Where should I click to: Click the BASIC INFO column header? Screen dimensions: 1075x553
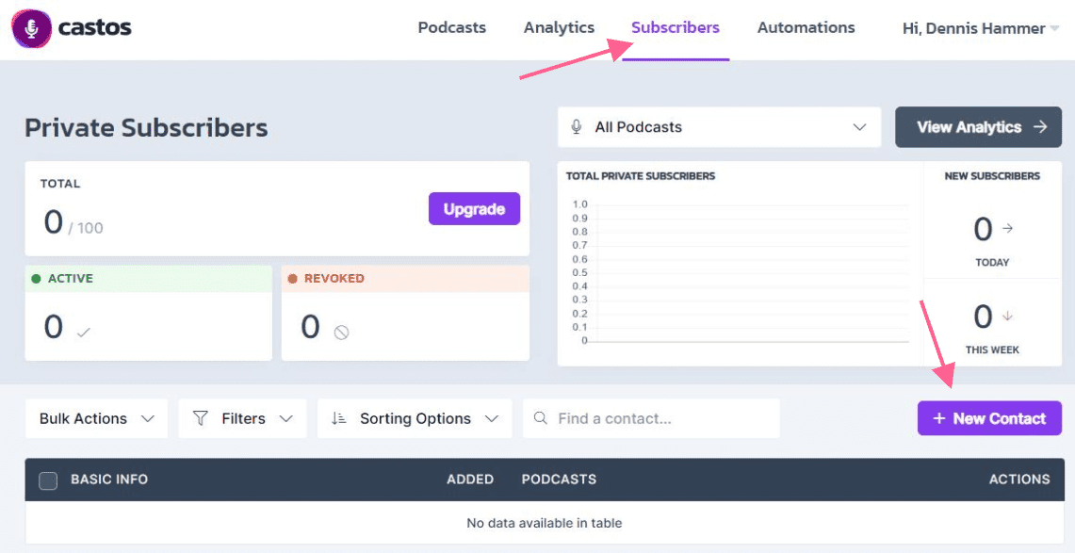tap(109, 480)
